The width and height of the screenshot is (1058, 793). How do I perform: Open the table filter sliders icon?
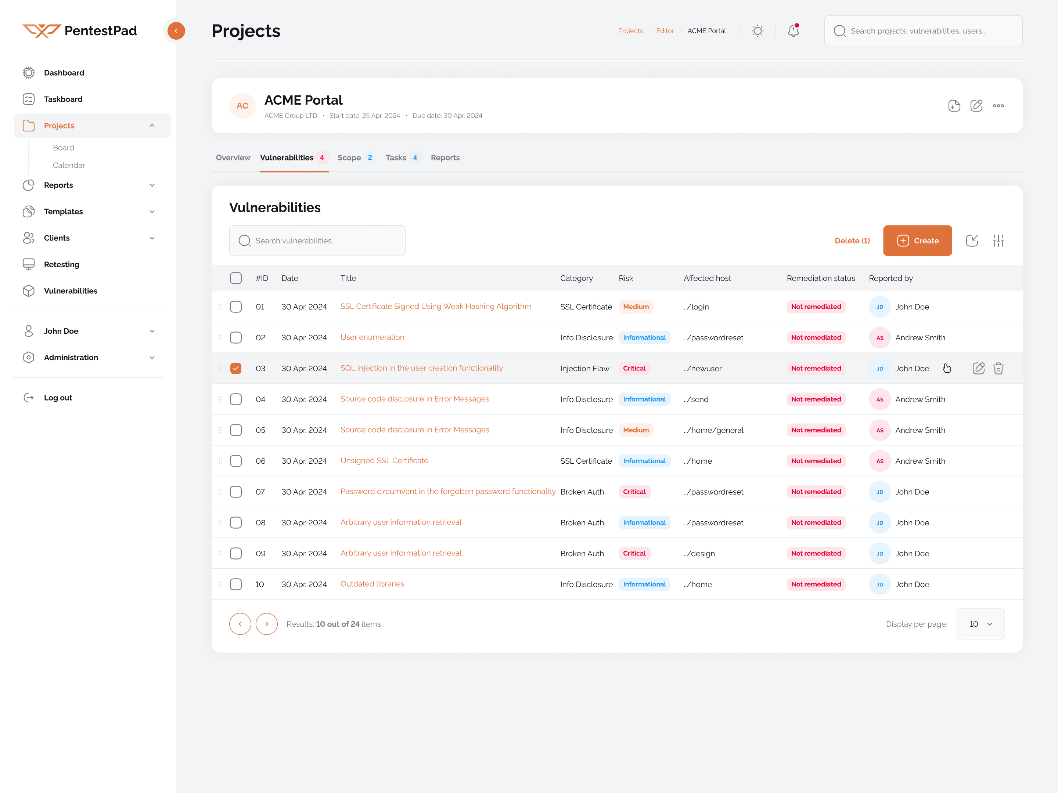point(998,240)
